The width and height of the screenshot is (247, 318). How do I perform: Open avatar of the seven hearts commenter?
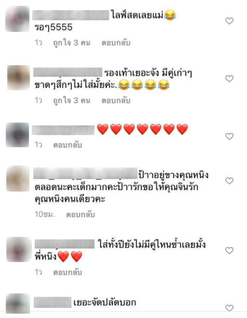17,135
